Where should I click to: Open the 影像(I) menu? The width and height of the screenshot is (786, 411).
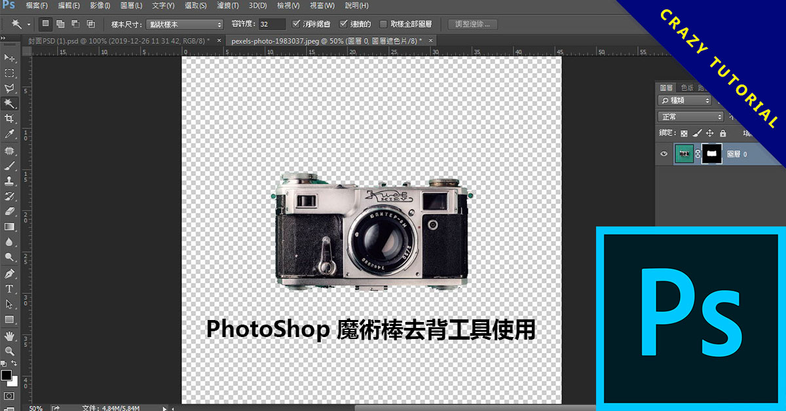click(100, 5)
